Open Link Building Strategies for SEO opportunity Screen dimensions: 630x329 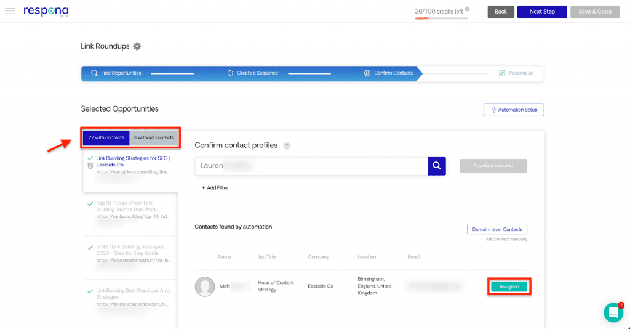133,161
